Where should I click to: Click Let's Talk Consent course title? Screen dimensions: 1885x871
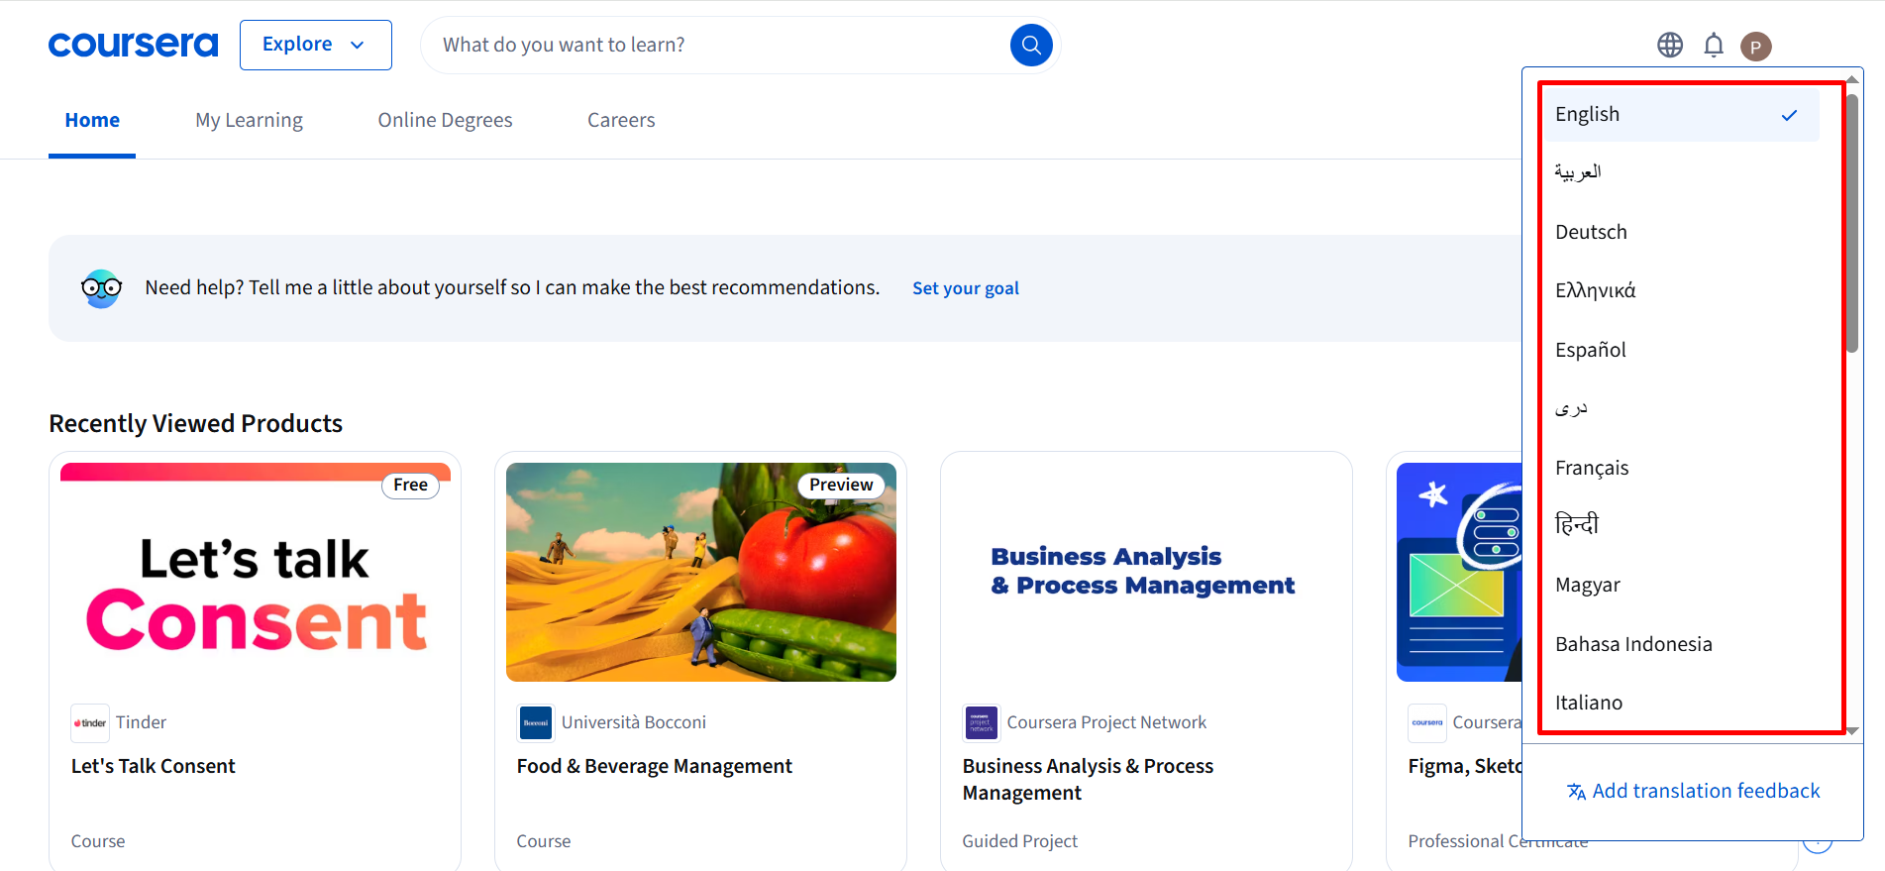pos(154,766)
